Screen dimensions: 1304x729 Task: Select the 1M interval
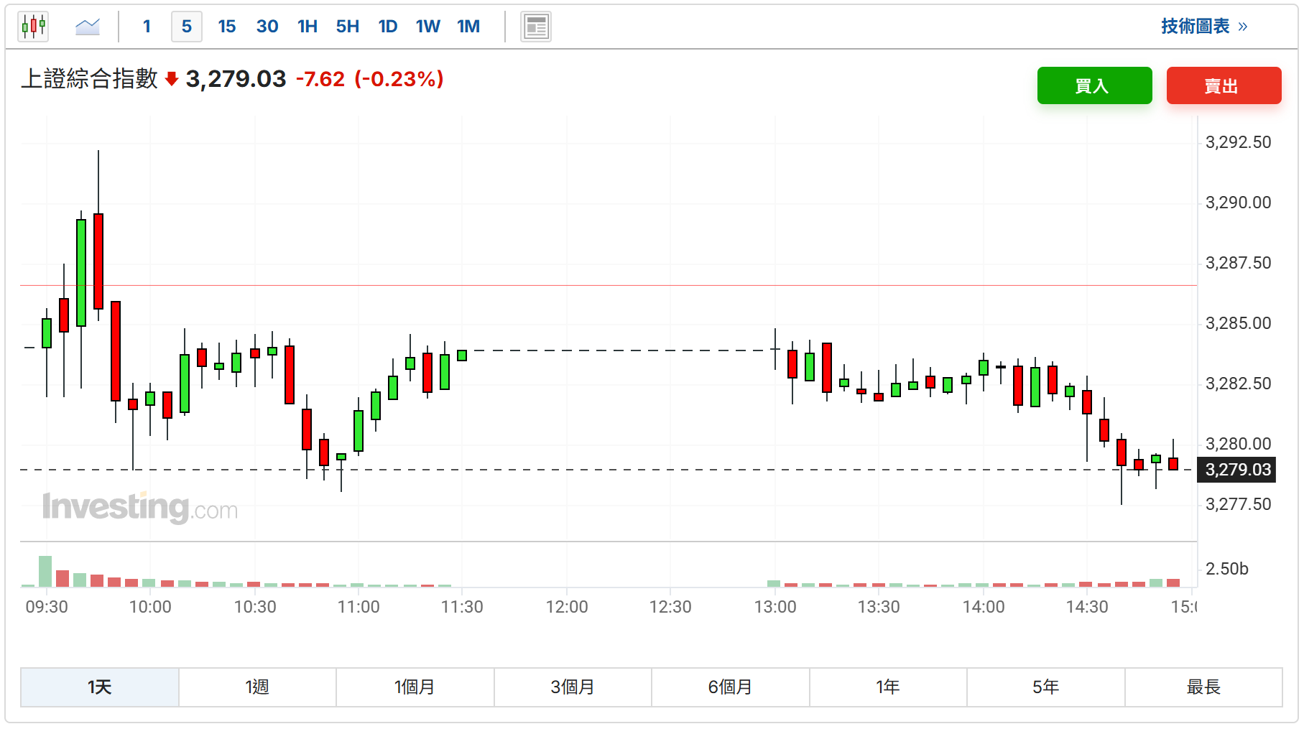coord(468,27)
